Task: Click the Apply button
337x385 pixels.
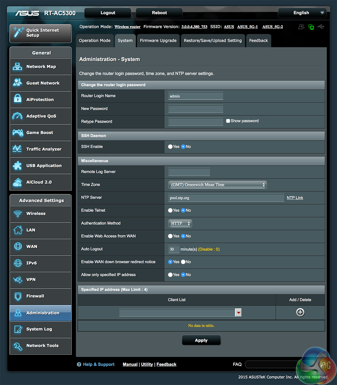Action: [x=201, y=340]
